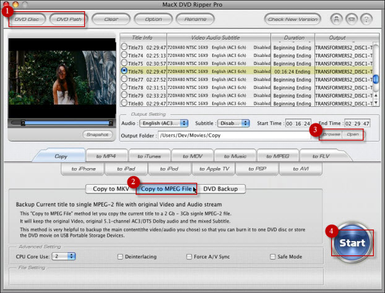
Task: Select the Title75 radio button
Action: click(x=124, y=63)
